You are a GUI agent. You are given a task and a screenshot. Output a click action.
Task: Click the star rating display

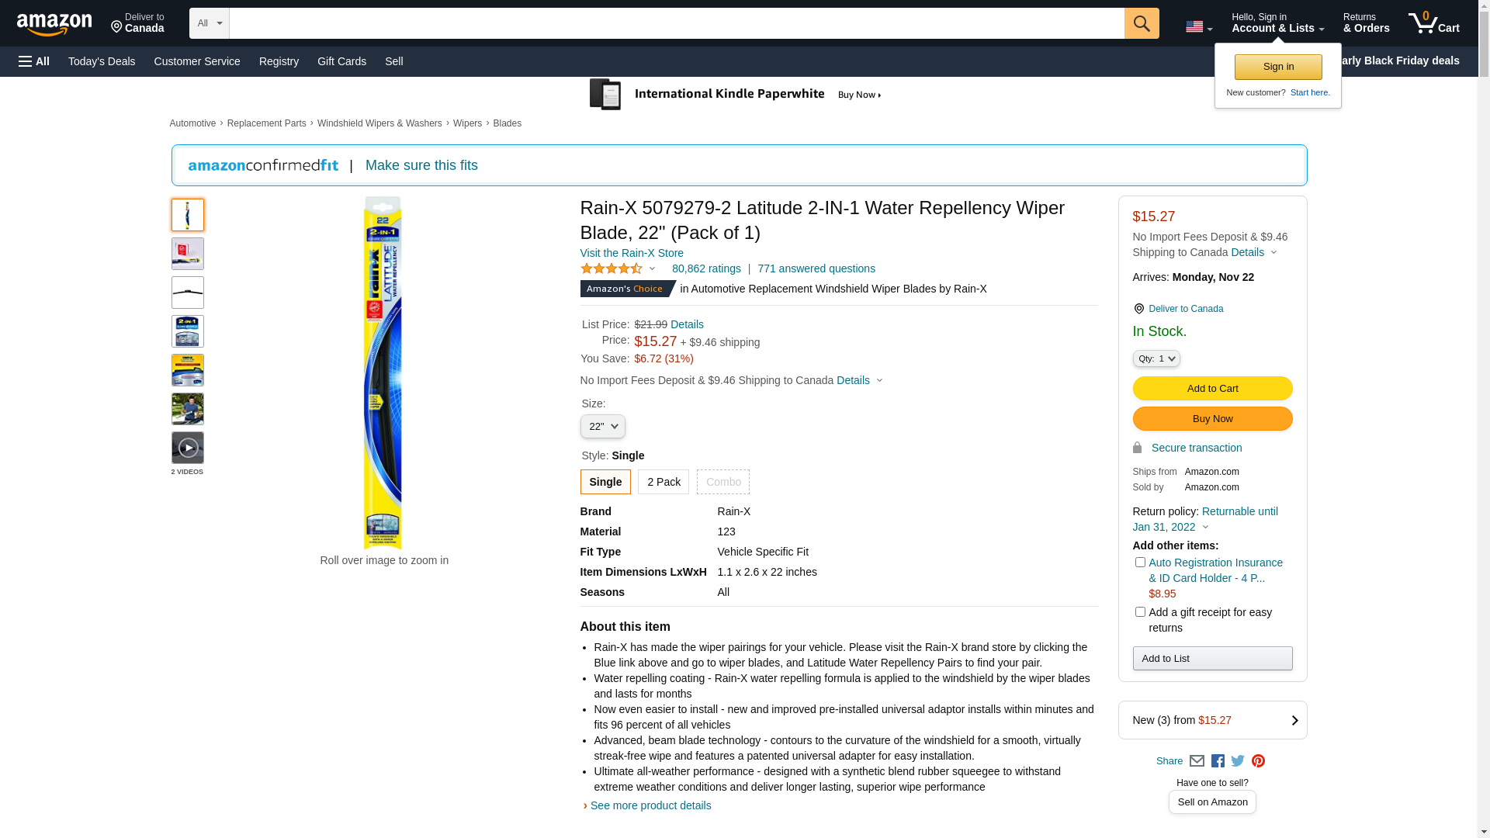point(612,268)
